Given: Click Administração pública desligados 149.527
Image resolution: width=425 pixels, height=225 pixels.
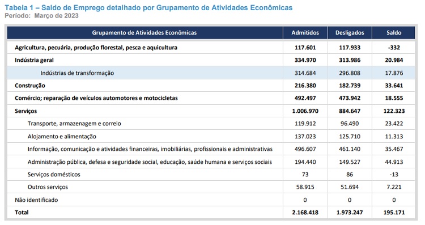Looking at the screenshot, I should point(350,162).
